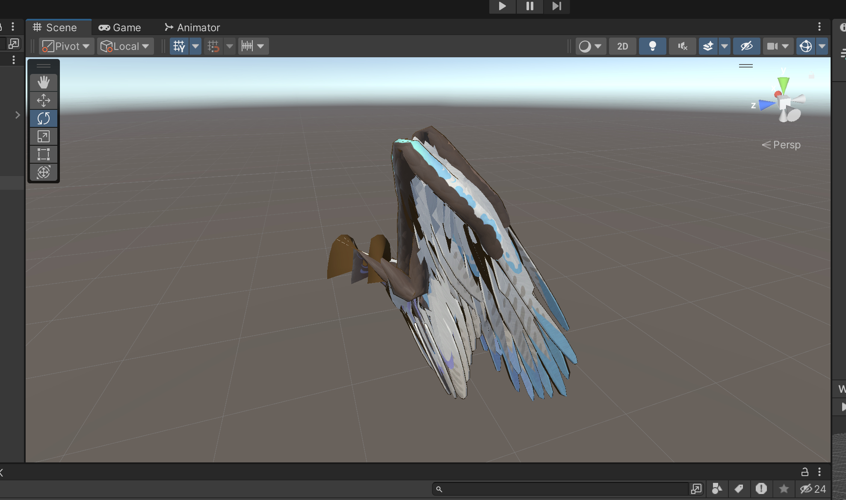Click the Play button

pyautogui.click(x=502, y=6)
